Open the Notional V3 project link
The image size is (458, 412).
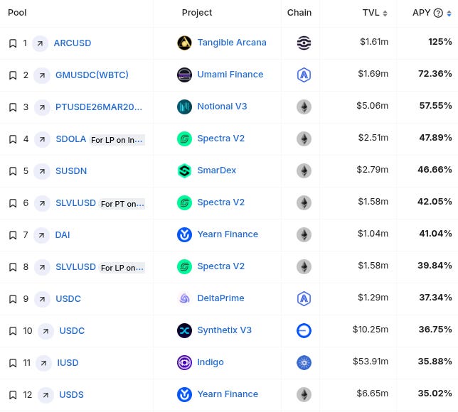point(222,107)
